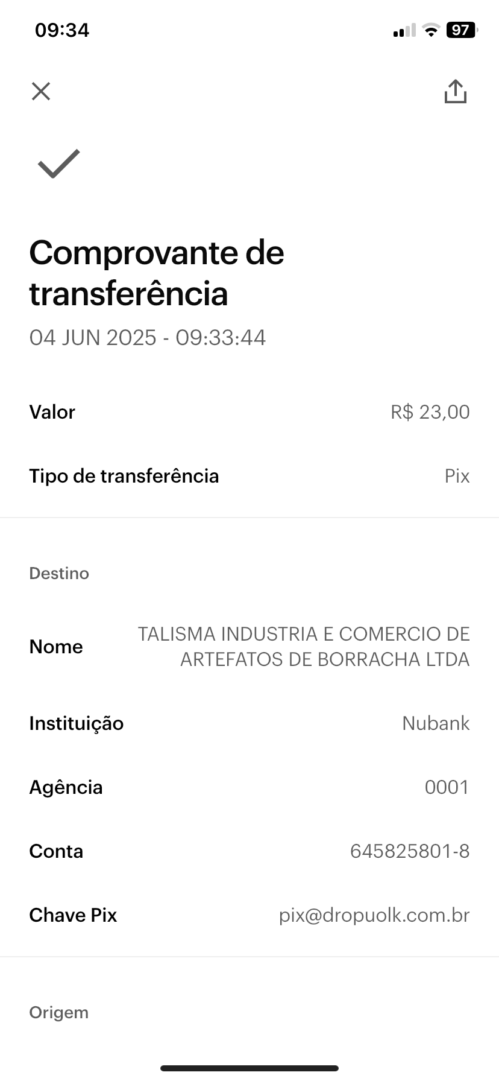This screenshot has width=499, height=1081.
Task: Select the TALISMA INDUSTRIA recipient name
Action: coord(304,647)
